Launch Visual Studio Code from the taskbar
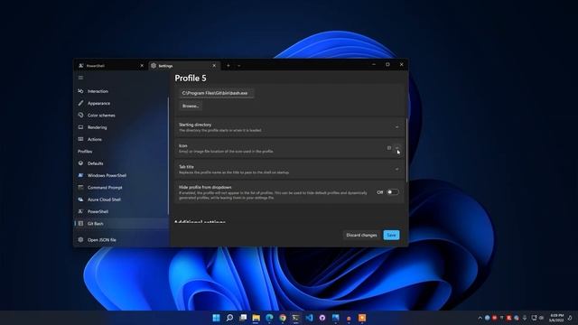The width and height of the screenshot is (578, 325). click(x=309, y=318)
